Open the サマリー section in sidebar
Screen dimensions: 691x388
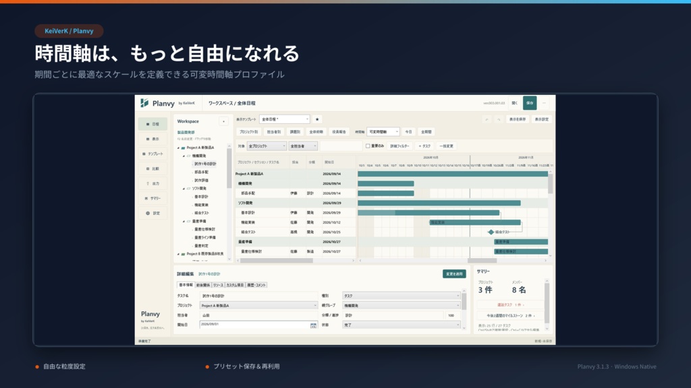pyautogui.click(x=153, y=199)
